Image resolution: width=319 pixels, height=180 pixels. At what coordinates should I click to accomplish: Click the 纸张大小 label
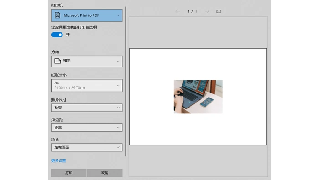pos(59,75)
